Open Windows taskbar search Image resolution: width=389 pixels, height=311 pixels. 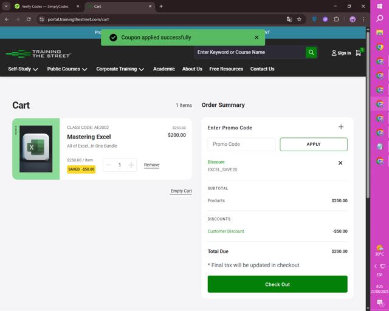(x=379, y=19)
